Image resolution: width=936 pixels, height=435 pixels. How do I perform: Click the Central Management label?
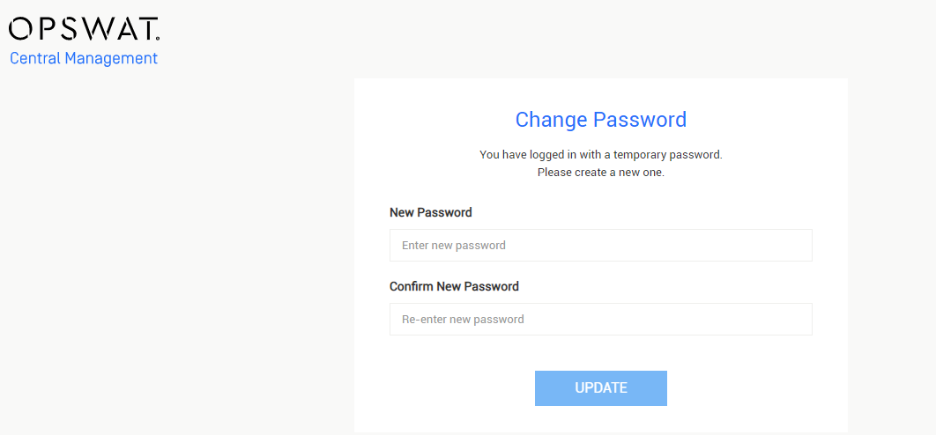pyautogui.click(x=84, y=58)
